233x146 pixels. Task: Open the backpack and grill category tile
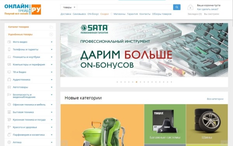point(102,125)
